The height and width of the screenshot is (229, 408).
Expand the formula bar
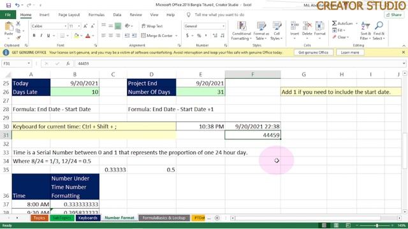404,64
